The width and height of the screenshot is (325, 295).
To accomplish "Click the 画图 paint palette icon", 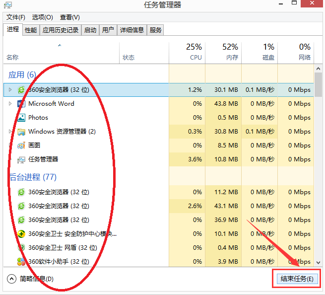I will (21, 146).
